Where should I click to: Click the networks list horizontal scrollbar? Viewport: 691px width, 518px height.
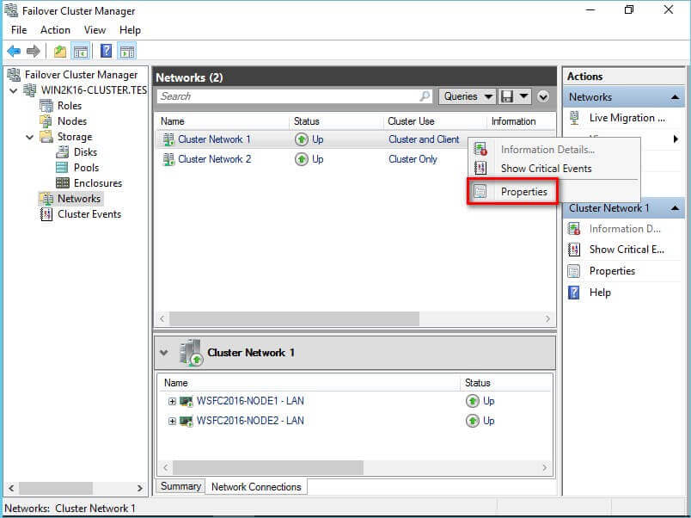(x=352, y=318)
